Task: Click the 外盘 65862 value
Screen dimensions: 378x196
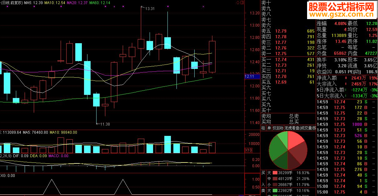Action: click(x=340, y=54)
